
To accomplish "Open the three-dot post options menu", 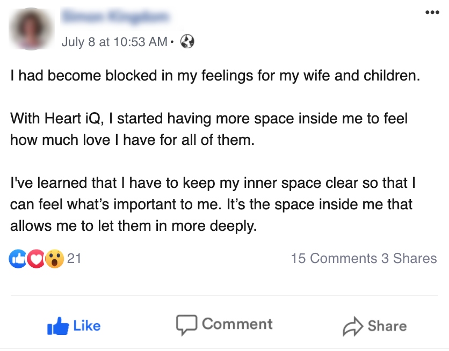I will pyautogui.click(x=432, y=12).
